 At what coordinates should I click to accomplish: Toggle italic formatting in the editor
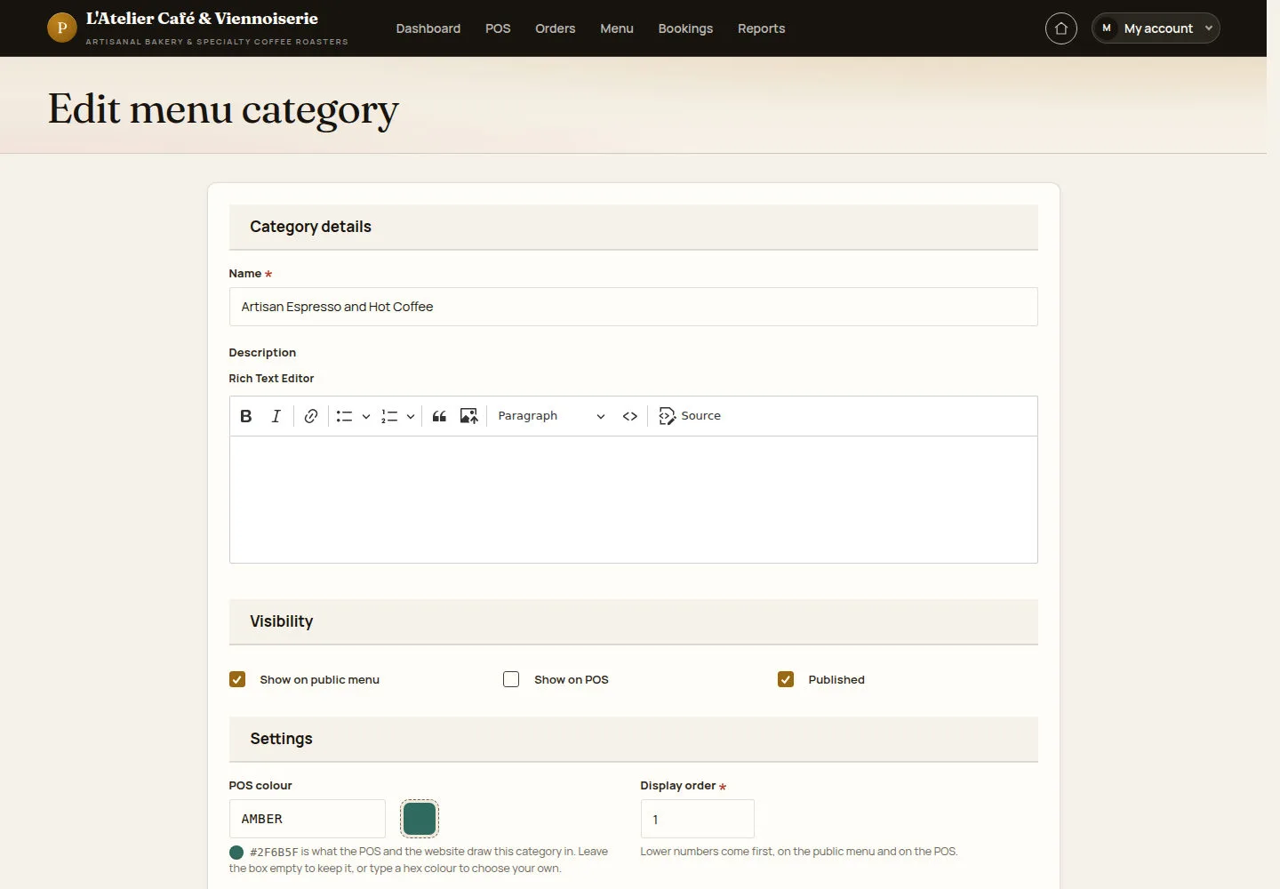coord(276,416)
